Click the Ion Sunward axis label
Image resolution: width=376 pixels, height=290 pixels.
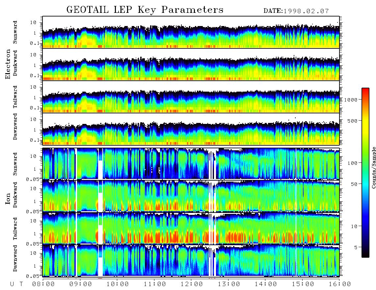[15, 164]
